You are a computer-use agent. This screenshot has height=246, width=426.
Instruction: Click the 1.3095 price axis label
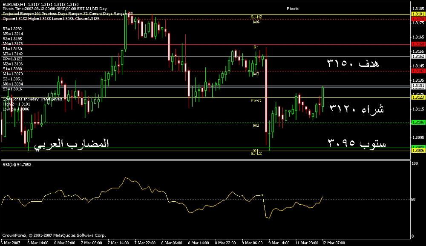(x=418, y=137)
